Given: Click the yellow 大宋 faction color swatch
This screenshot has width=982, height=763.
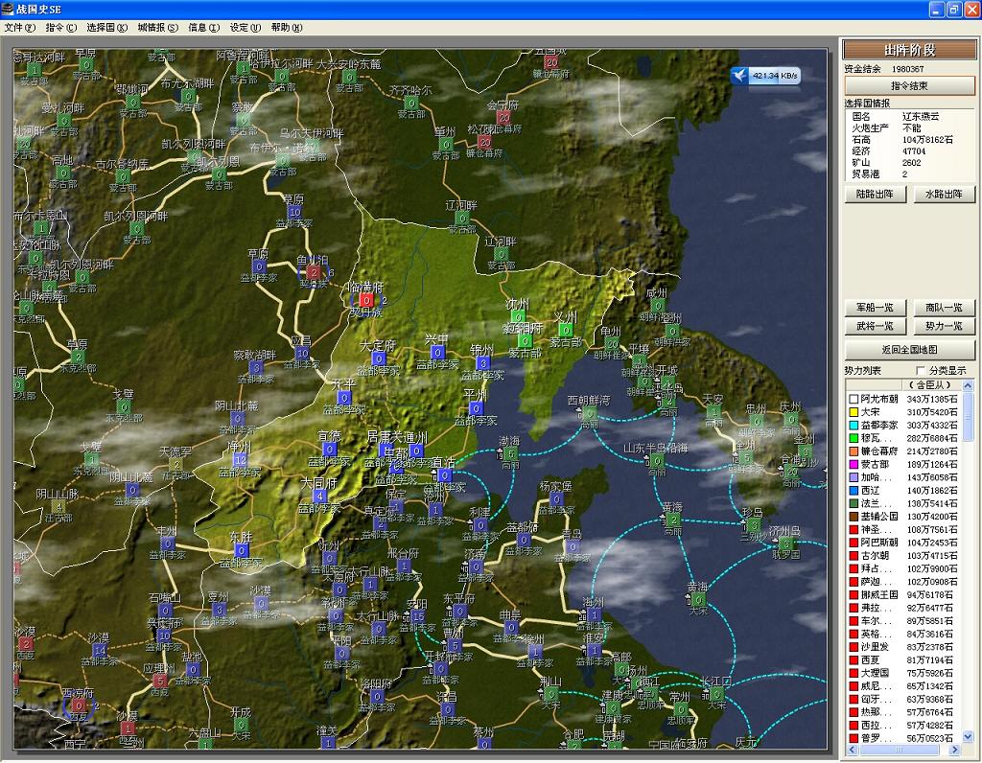Looking at the screenshot, I should (853, 412).
